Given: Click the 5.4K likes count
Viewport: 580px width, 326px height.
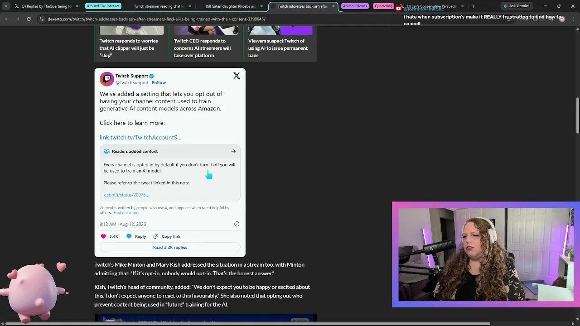Looking at the screenshot, I should pyautogui.click(x=114, y=236).
